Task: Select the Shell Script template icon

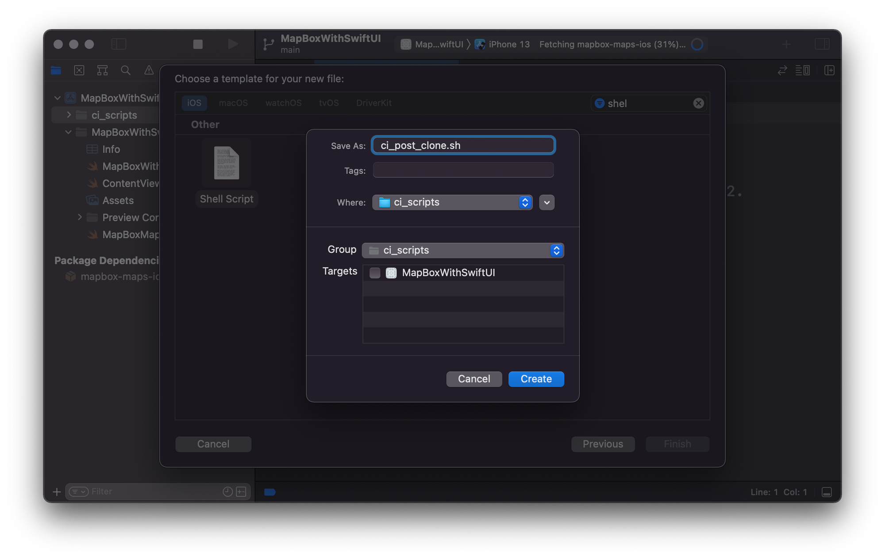Action: [227, 163]
